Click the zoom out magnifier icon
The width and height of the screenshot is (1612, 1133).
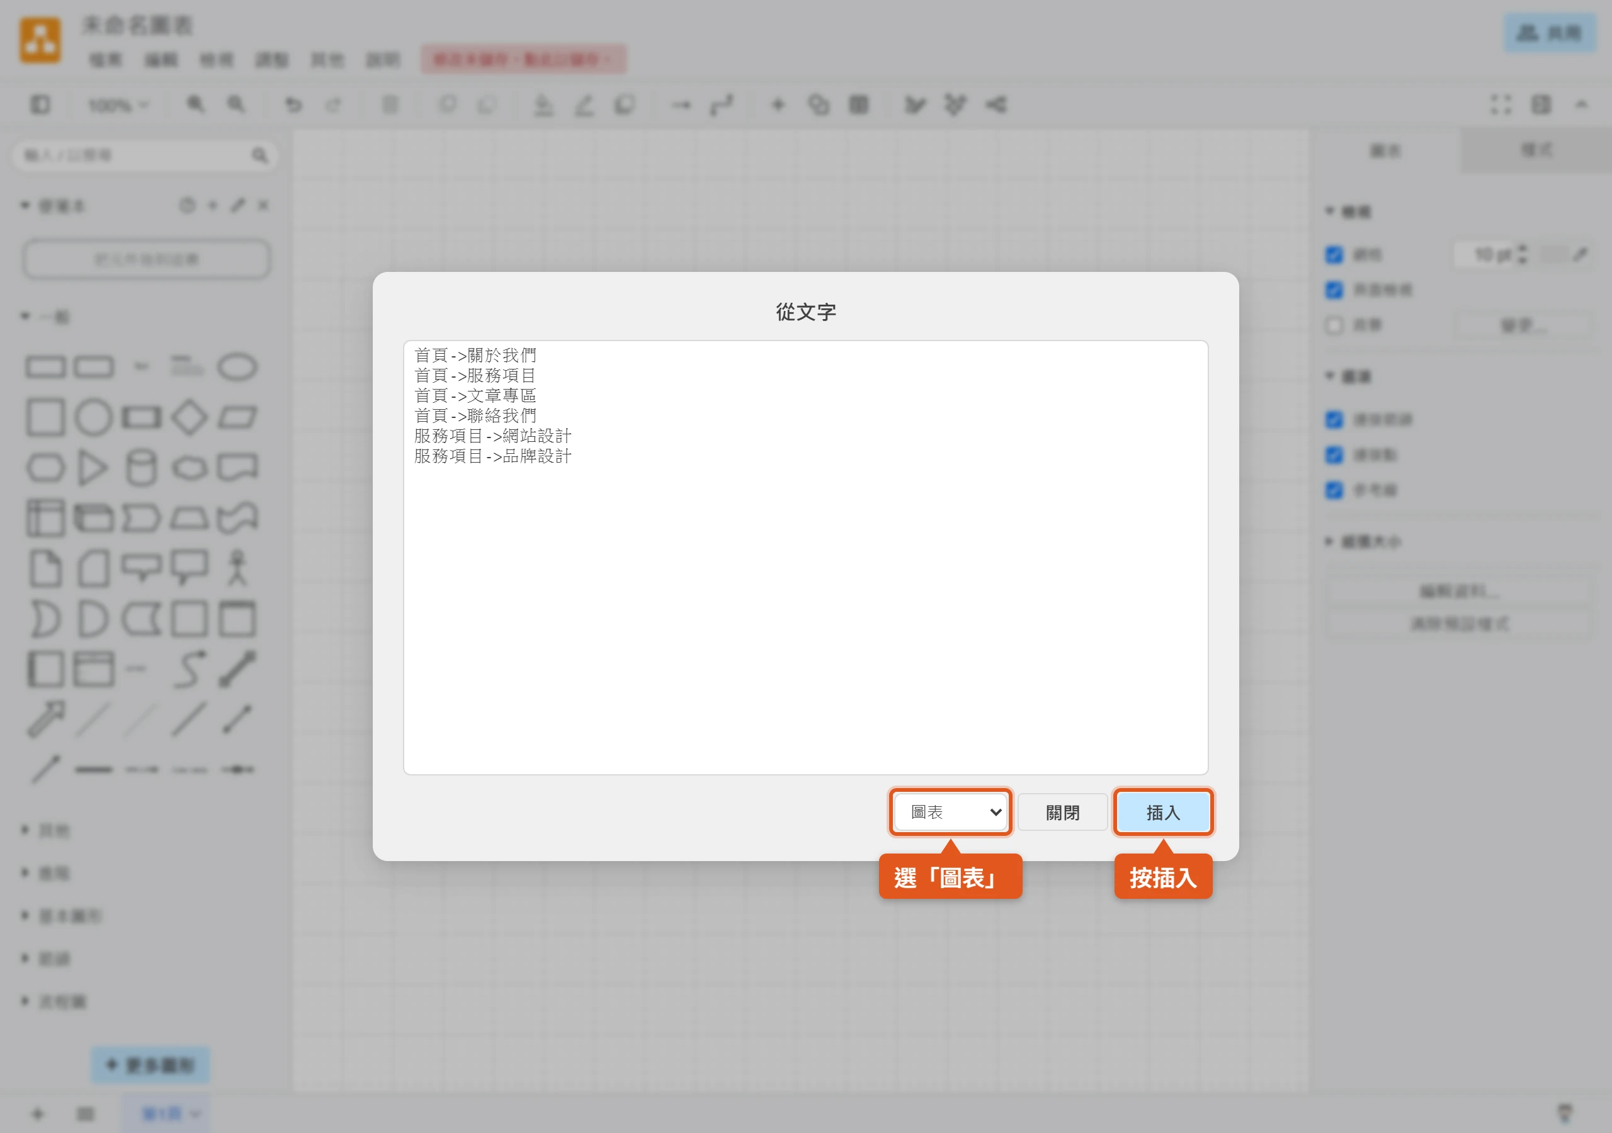click(x=237, y=104)
